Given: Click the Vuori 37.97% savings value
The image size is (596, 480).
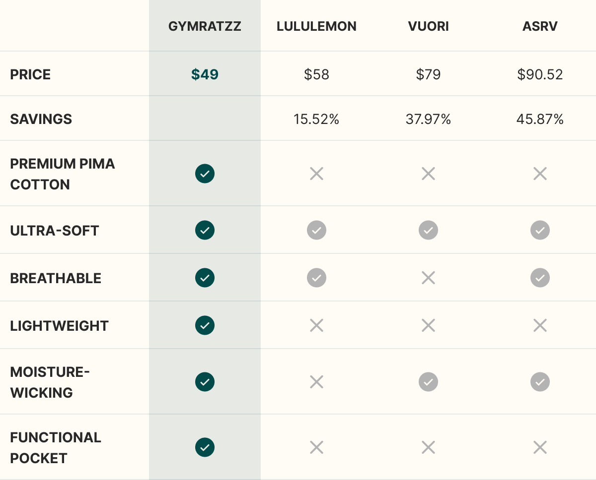Looking at the screenshot, I should tap(428, 119).
